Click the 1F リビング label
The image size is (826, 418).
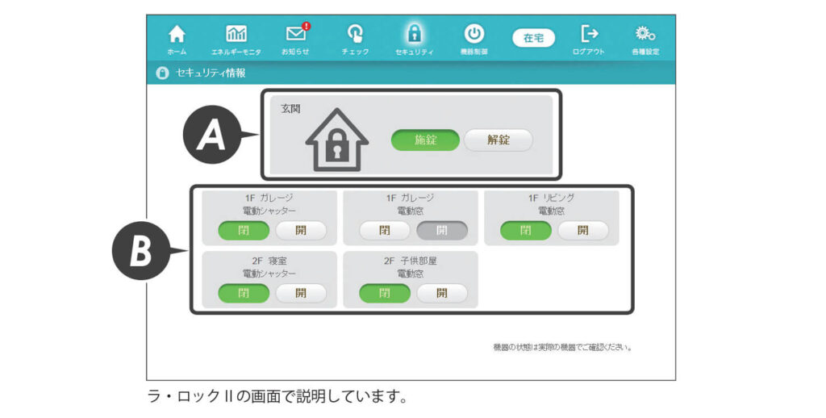[552, 199]
